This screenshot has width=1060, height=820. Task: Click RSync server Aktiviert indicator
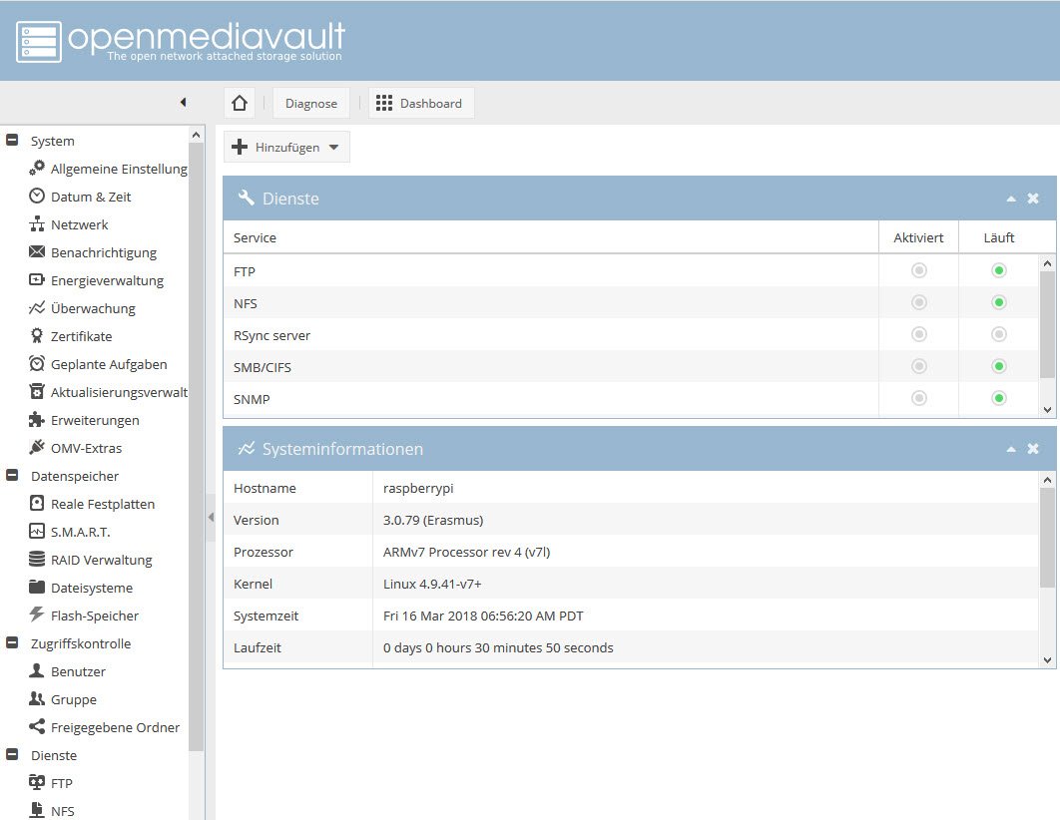(918, 333)
